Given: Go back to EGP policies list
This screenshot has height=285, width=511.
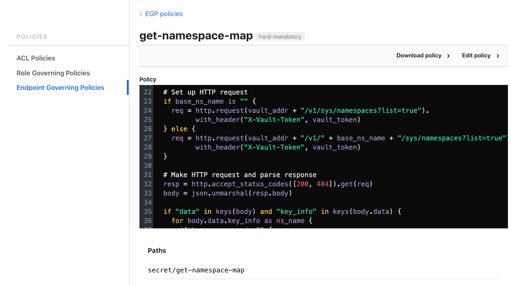Looking at the screenshot, I should click(164, 14).
